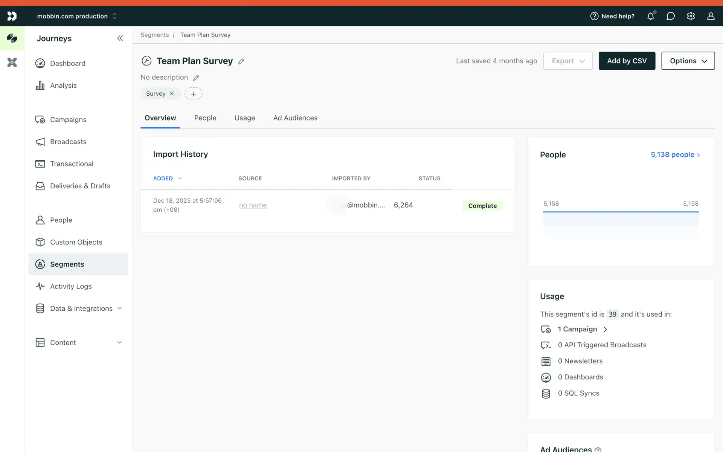The height and width of the screenshot is (452, 723).
Task: Click the Ad Audiences help icon
Action: click(x=598, y=449)
